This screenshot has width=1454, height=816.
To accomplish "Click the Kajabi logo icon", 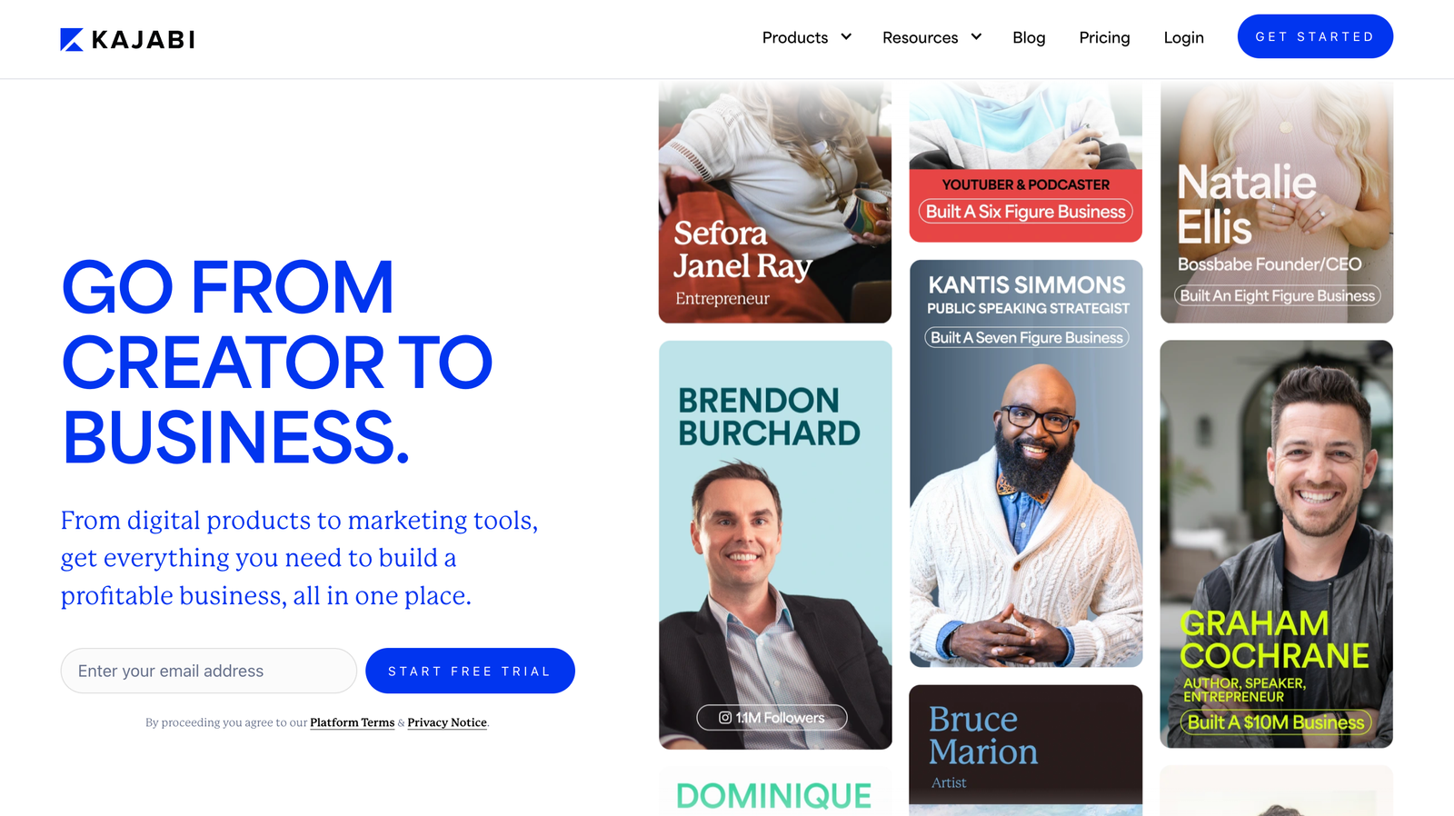I will pyautogui.click(x=72, y=39).
